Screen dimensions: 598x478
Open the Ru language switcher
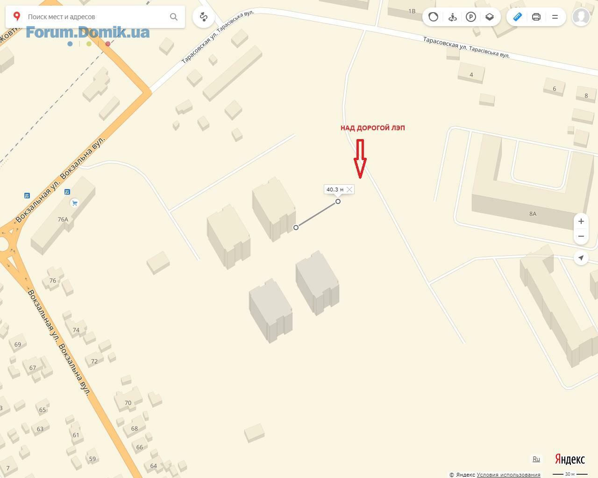[536, 459]
